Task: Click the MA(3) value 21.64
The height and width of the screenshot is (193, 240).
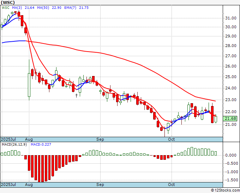Action: click(x=30, y=8)
